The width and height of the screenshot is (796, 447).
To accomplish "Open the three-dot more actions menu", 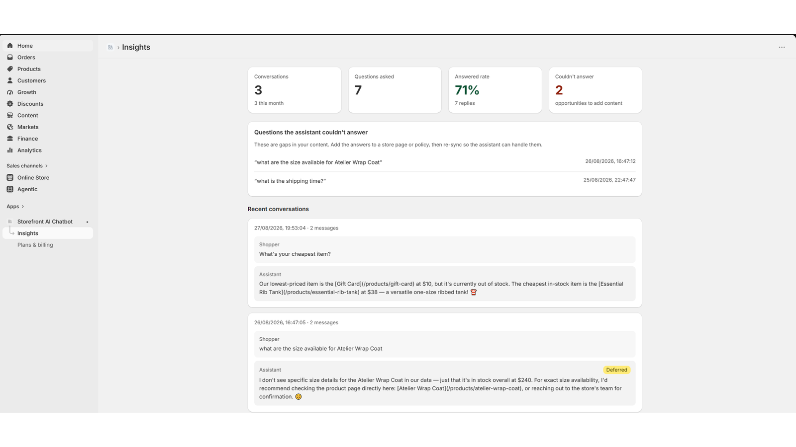I will (x=782, y=47).
